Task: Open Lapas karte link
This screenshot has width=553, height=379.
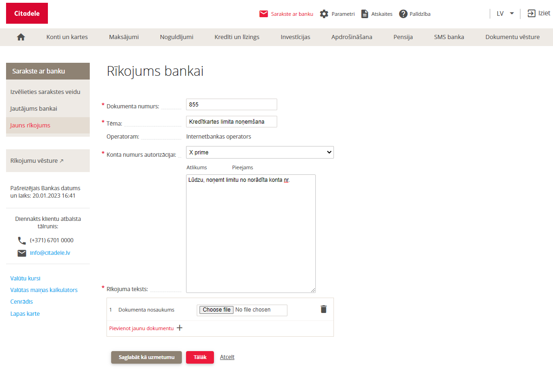Action: click(25, 314)
